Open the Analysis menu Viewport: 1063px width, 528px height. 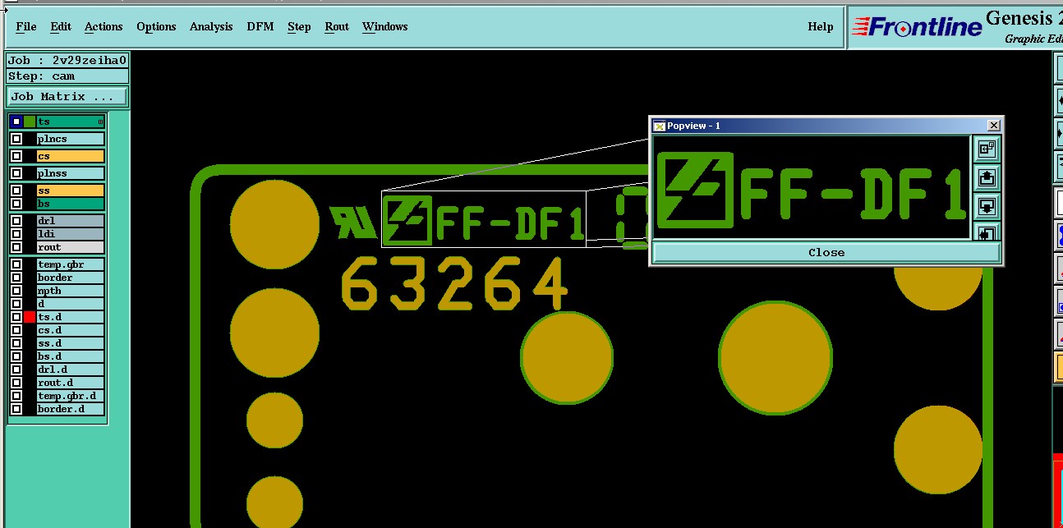(x=211, y=27)
